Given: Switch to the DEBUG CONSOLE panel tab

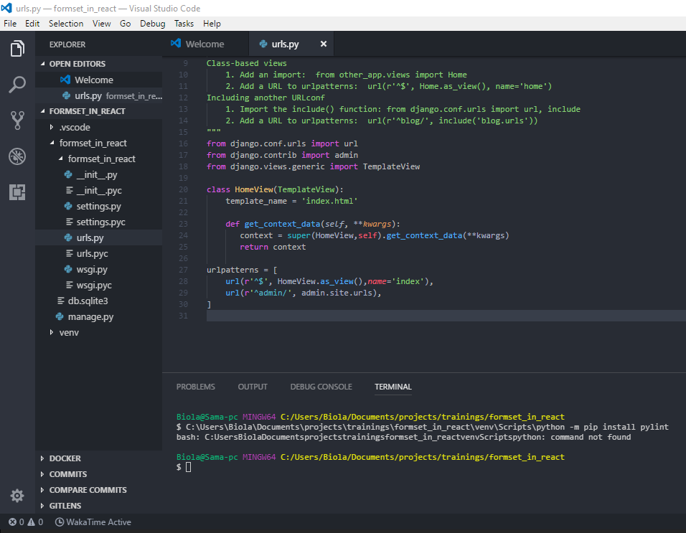Looking at the screenshot, I should [x=321, y=387].
